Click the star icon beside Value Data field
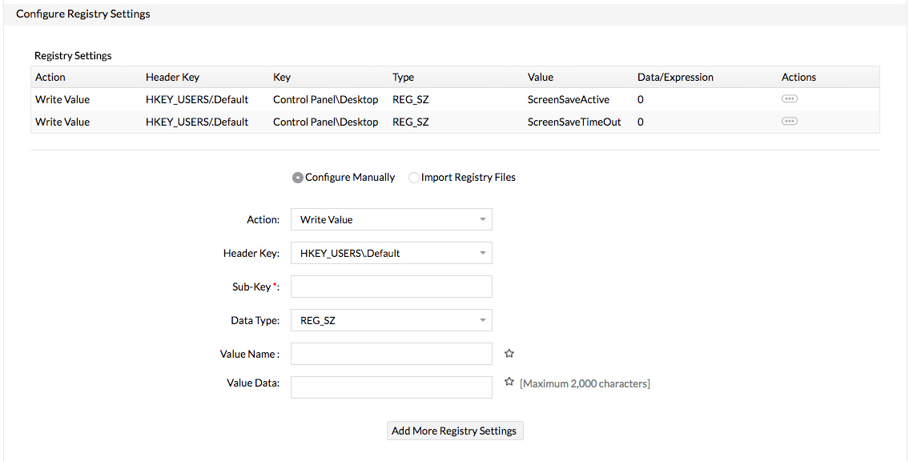 coord(509,381)
